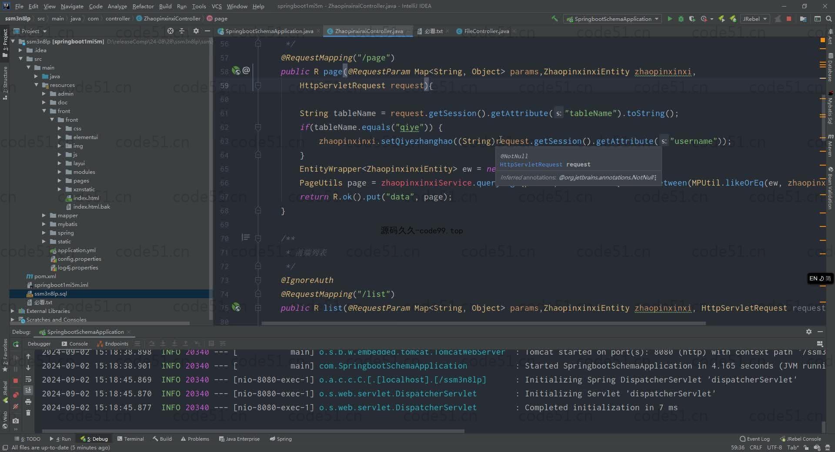The width and height of the screenshot is (835, 452).
Task: Open Event Log in status bar
Action: [x=755, y=439]
